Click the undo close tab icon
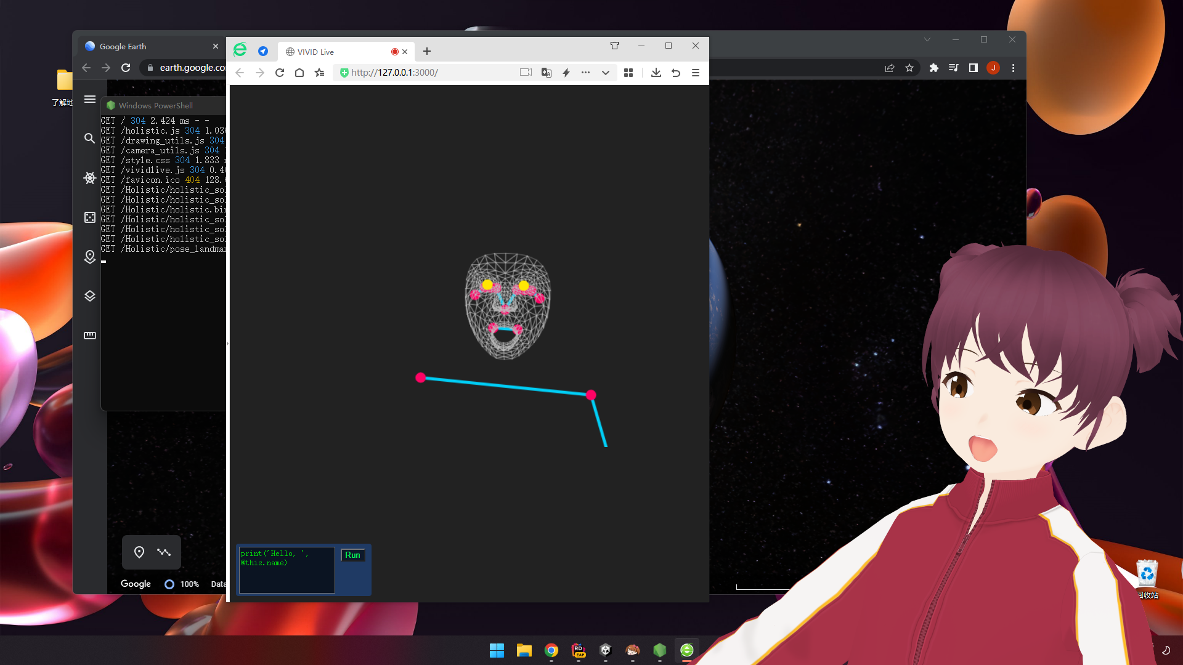The image size is (1183, 665). pyautogui.click(x=676, y=73)
